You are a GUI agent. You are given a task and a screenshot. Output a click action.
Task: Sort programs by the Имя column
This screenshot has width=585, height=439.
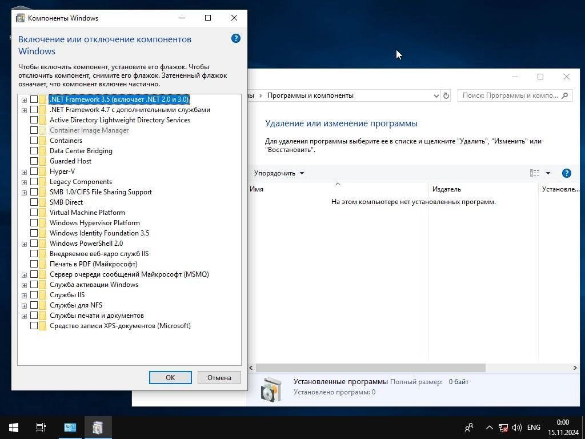click(338, 189)
